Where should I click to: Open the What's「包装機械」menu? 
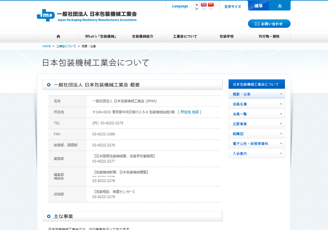(x=100, y=36)
